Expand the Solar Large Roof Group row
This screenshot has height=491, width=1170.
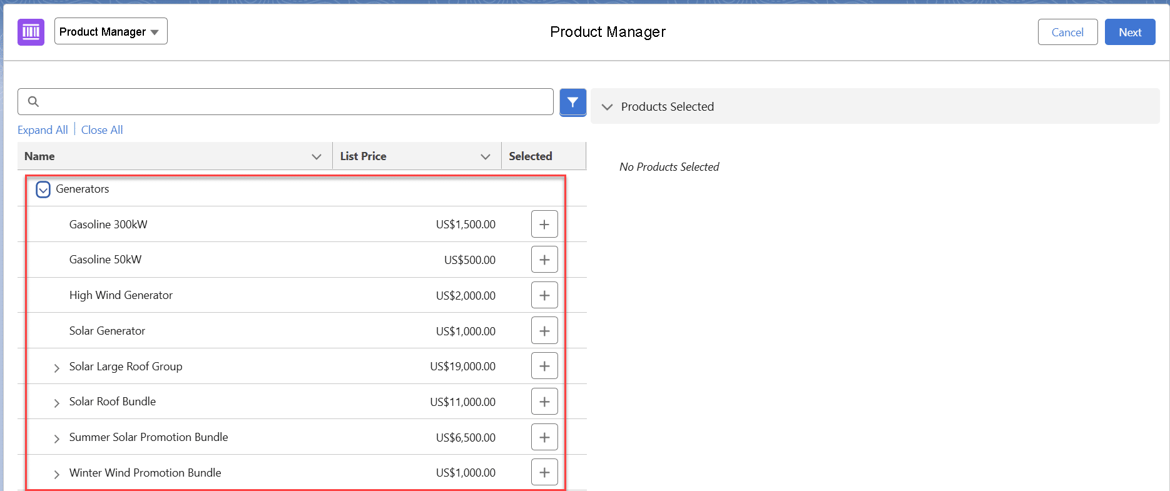57,368
